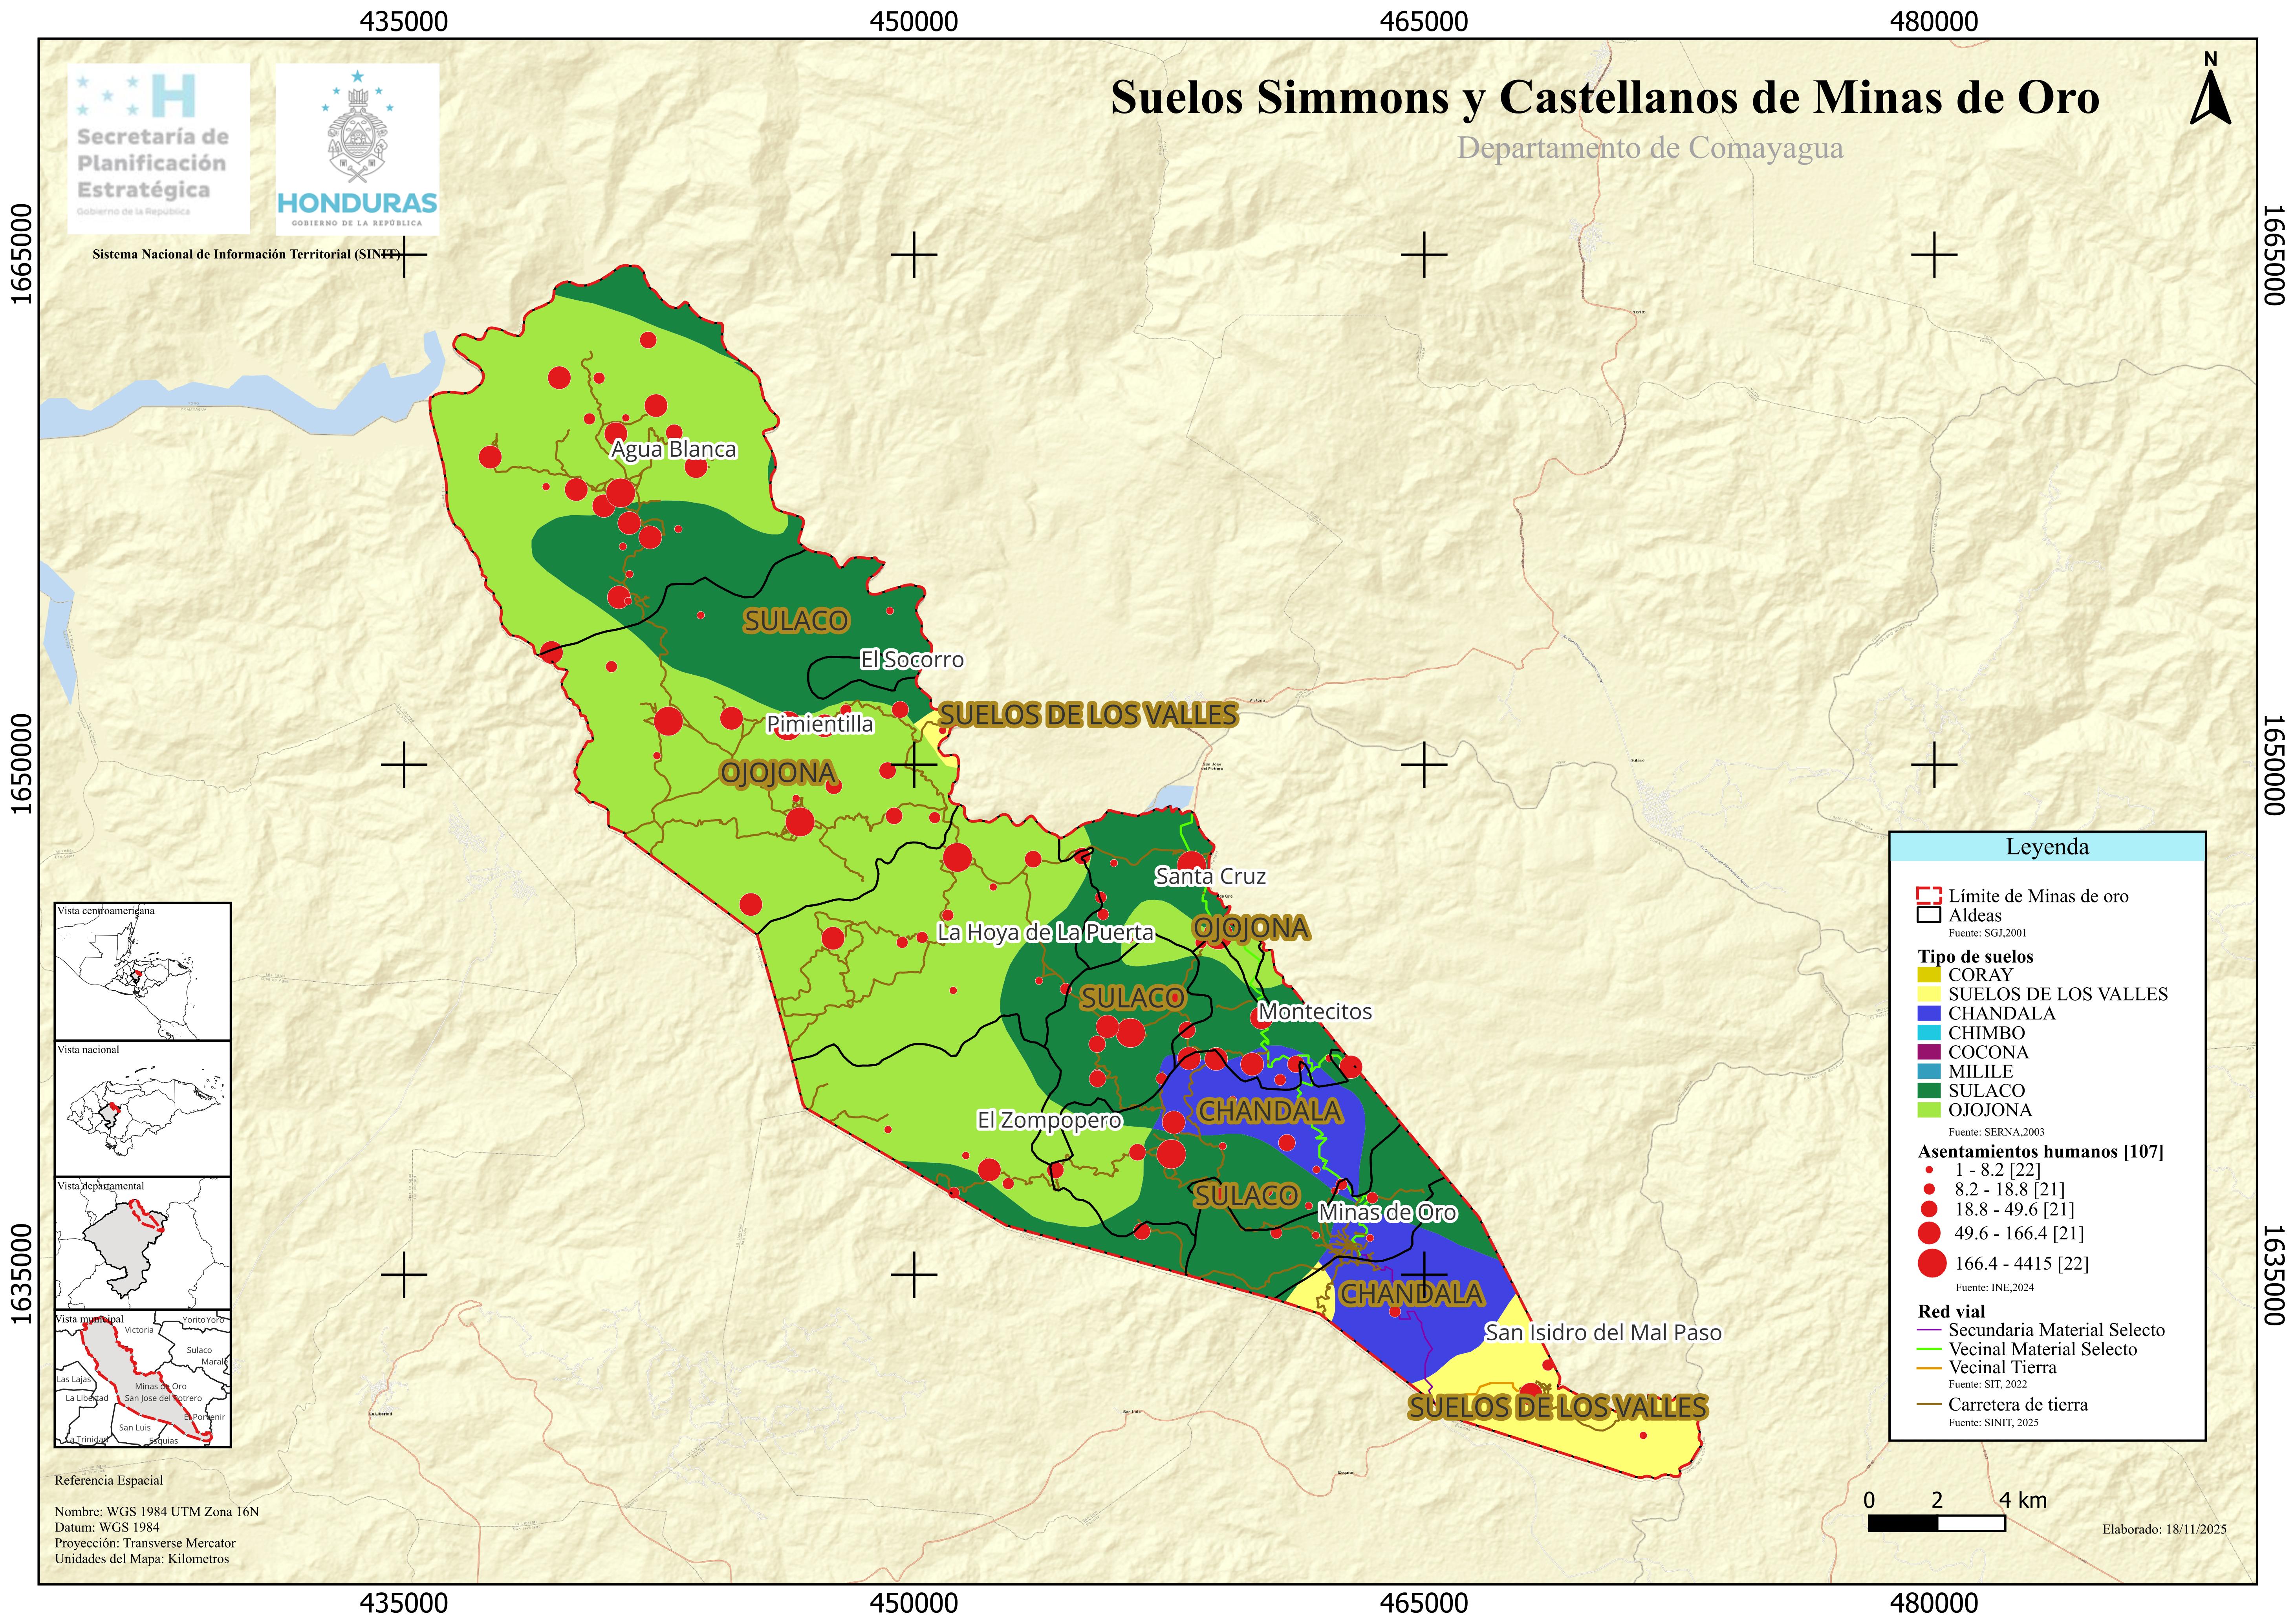2296x1623 pixels.
Task: Click the smallest red dot 1 - 8.2 legend symbol
Action: point(1930,1170)
